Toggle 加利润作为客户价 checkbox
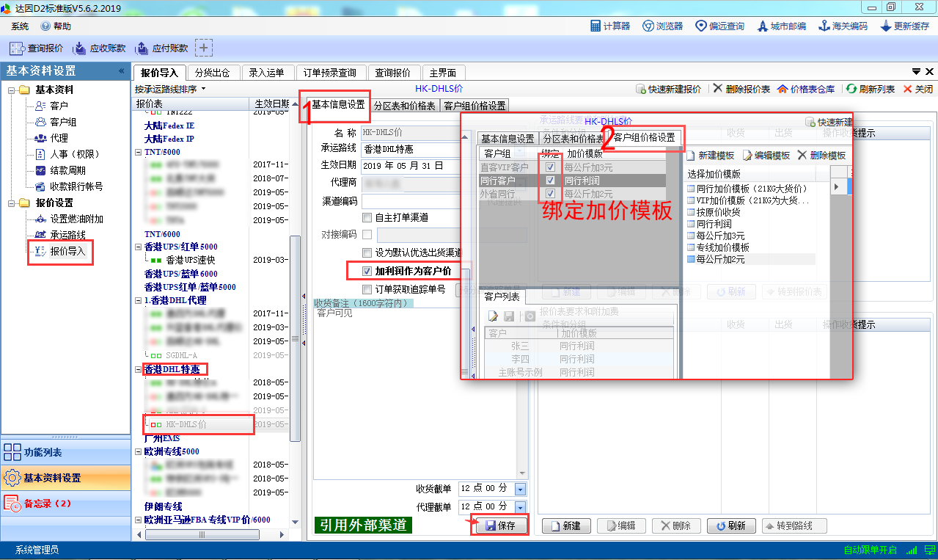The height and width of the screenshot is (560, 938). coord(367,272)
